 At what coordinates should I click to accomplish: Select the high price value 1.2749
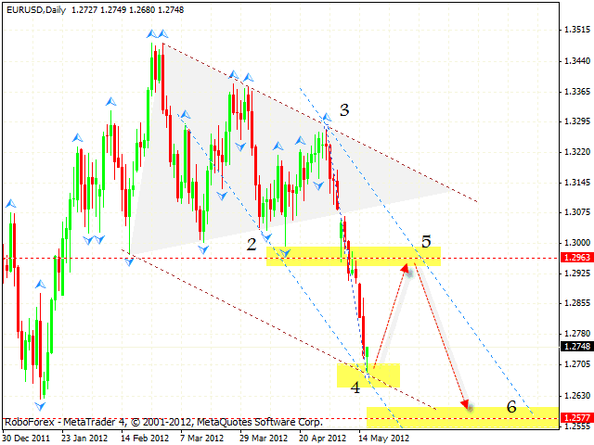coord(113,10)
